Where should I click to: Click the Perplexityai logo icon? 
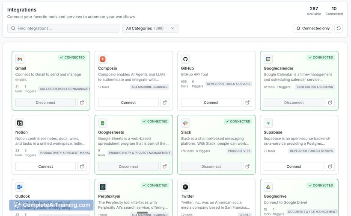(x=103, y=187)
